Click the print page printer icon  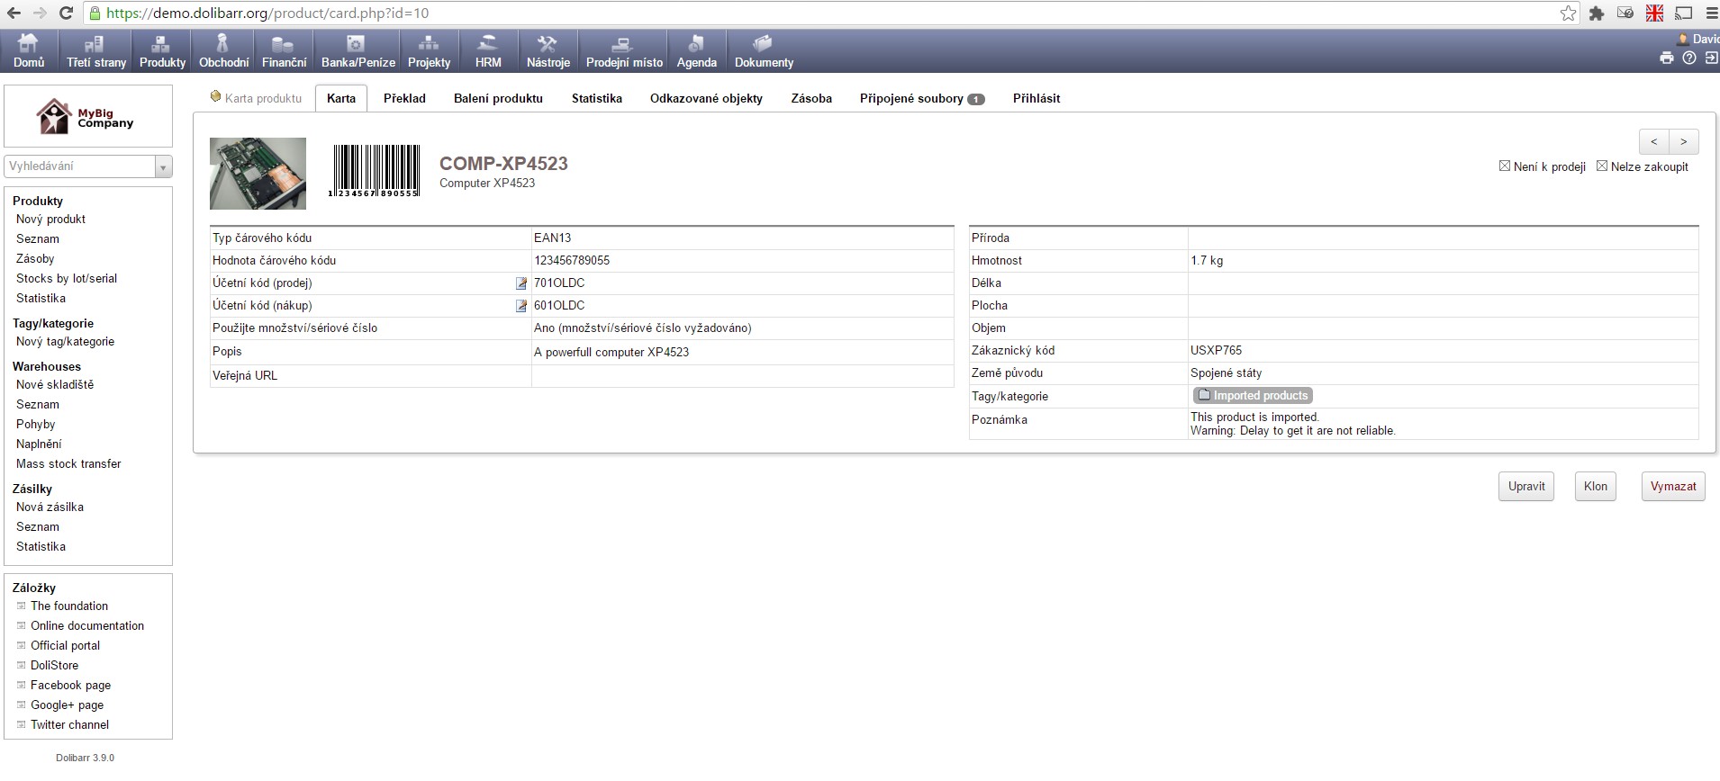pyautogui.click(x=1666, y=58)
